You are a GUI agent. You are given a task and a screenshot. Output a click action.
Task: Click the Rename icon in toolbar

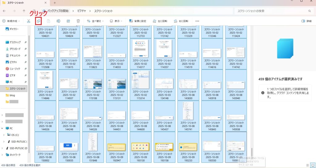click(x=58, y=21)
